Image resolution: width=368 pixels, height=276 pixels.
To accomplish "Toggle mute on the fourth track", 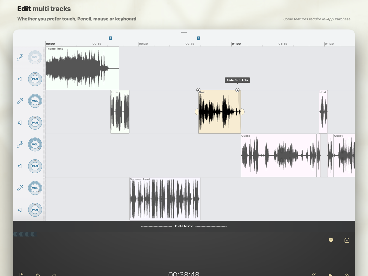I will [x=20, y=122].
